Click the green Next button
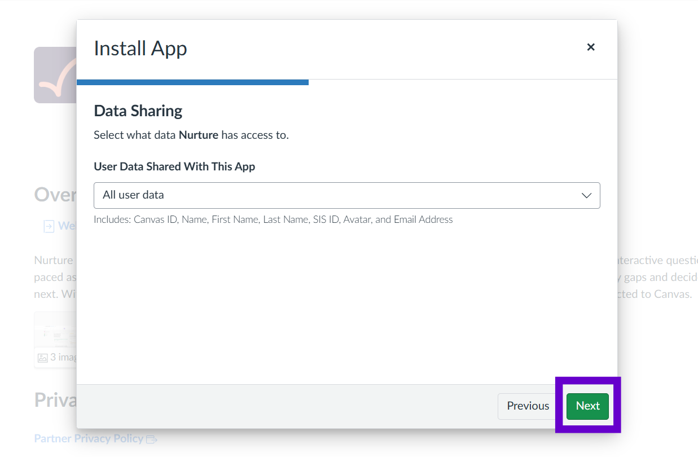Viewport: 698px width, 457px height. pyautogui.click(x=587, y=406)
